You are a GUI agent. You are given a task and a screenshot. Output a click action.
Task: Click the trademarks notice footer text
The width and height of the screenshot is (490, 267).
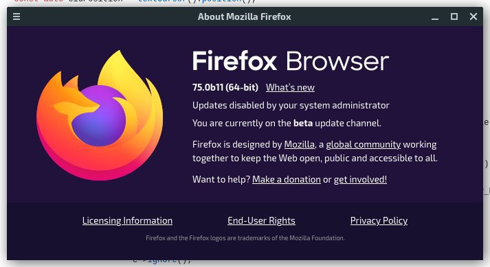click(245, 238)
